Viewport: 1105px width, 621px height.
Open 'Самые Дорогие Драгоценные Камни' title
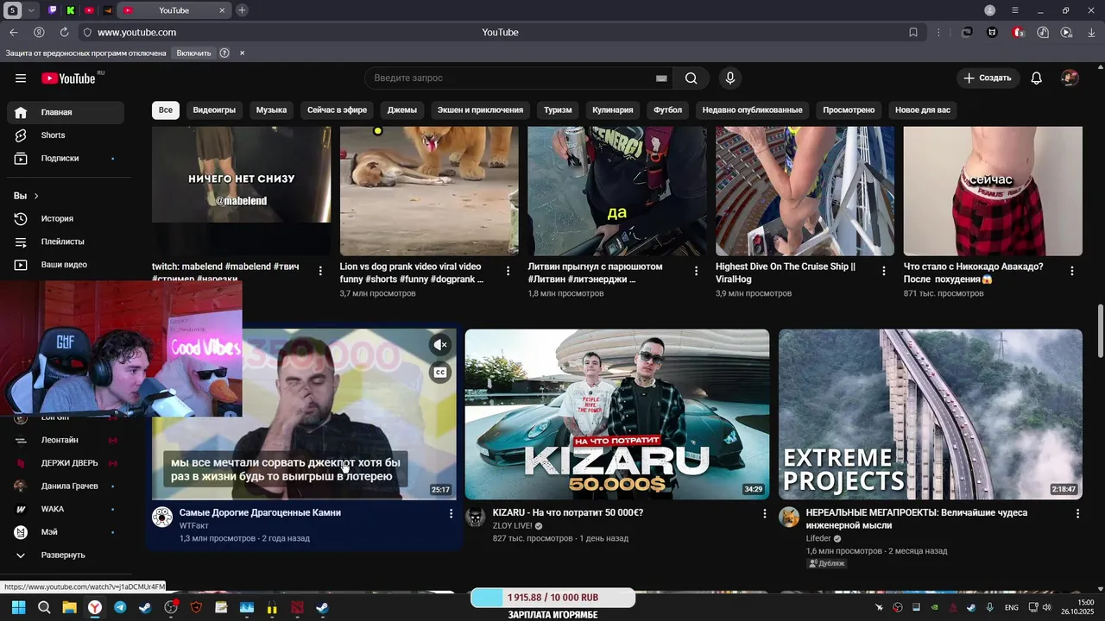(260, 512)
